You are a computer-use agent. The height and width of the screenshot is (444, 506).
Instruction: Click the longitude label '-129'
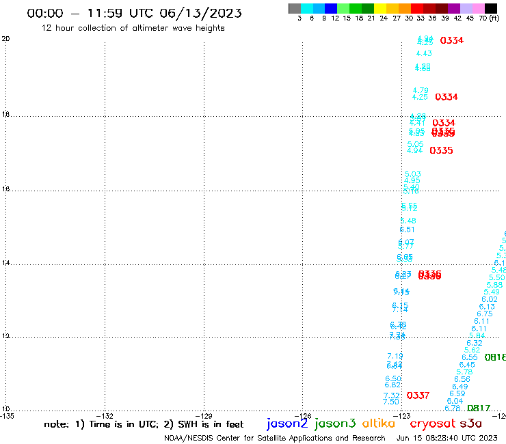point(204,416)
